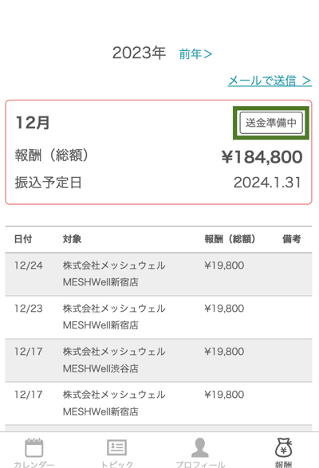Click the ¥184,800 total amount
Image resolution: width=319 pixels, height=468 pixels.
coord(262,157)
